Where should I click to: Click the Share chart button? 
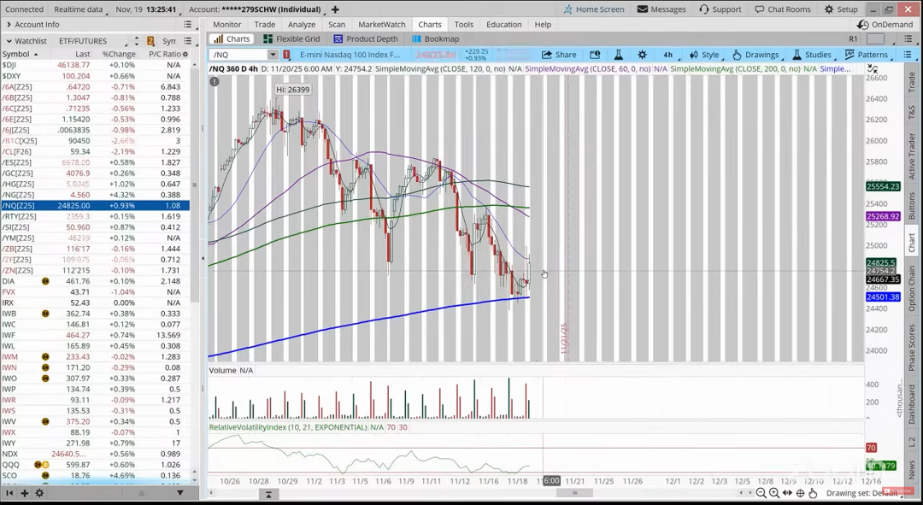click(x=559, y=55)
